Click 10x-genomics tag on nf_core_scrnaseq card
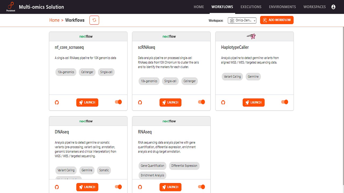Viewport: 344px width, 193px height. 66,72
